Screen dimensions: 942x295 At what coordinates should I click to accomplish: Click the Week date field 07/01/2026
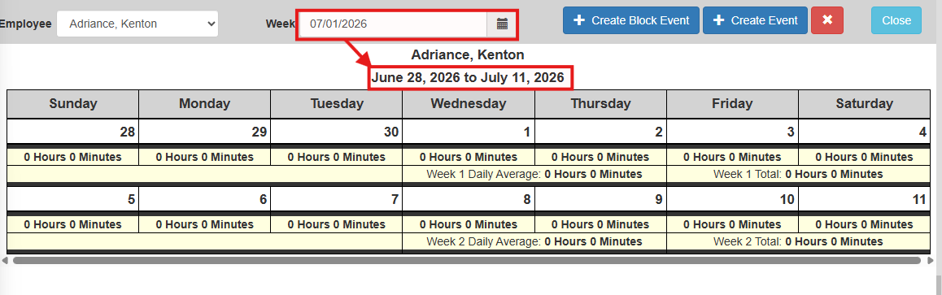[394, 24]
